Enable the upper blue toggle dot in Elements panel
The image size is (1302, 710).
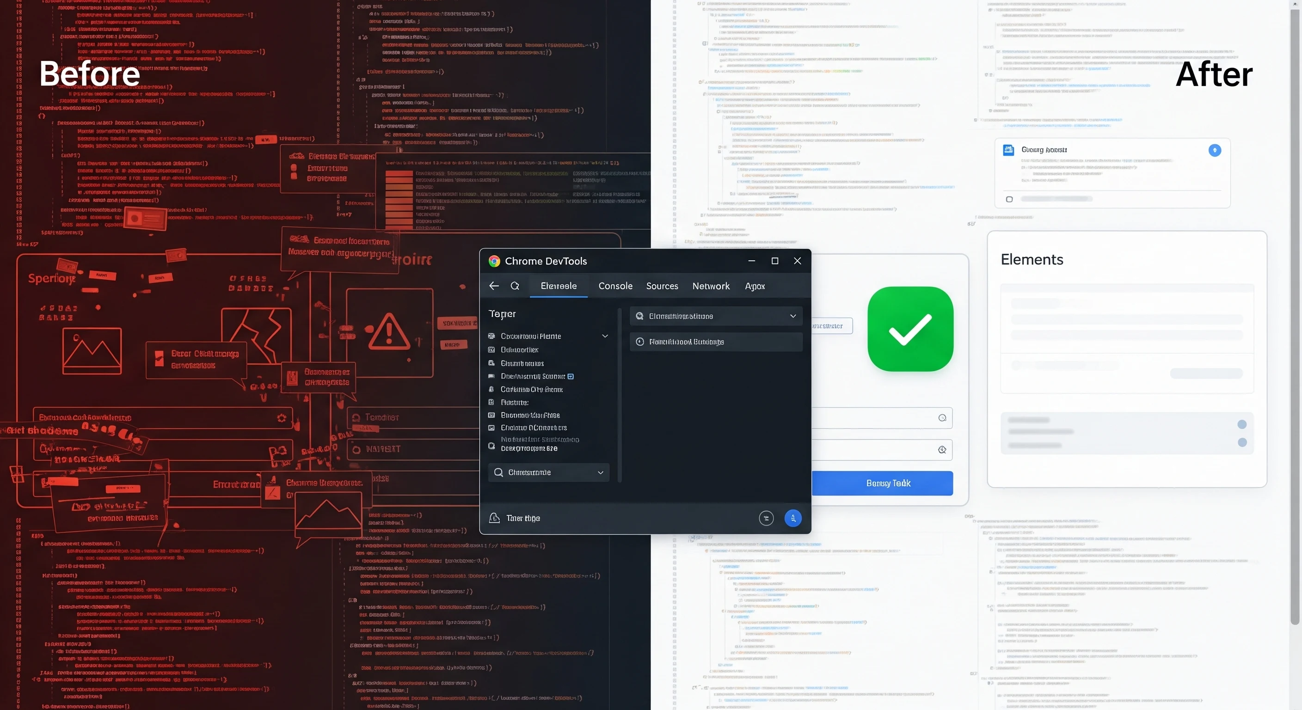pyautogui.click(x=1243, y=425)
